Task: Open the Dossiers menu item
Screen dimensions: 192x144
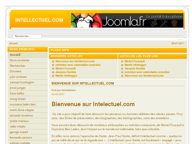Action: [27, 71]
